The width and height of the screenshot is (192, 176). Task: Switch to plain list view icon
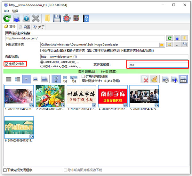9,79
